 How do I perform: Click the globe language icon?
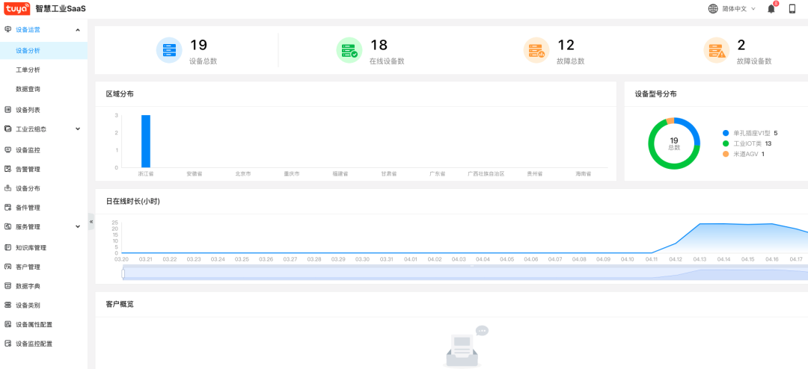pos(713,9)
